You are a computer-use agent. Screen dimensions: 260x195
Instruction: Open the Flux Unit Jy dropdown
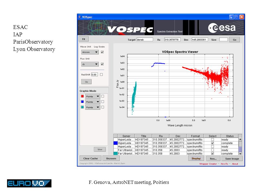point(90,64)
